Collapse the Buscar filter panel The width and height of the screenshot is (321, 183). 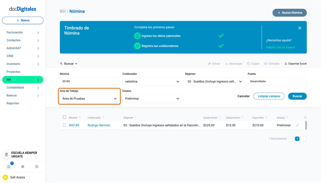click(x=69, y=63)
